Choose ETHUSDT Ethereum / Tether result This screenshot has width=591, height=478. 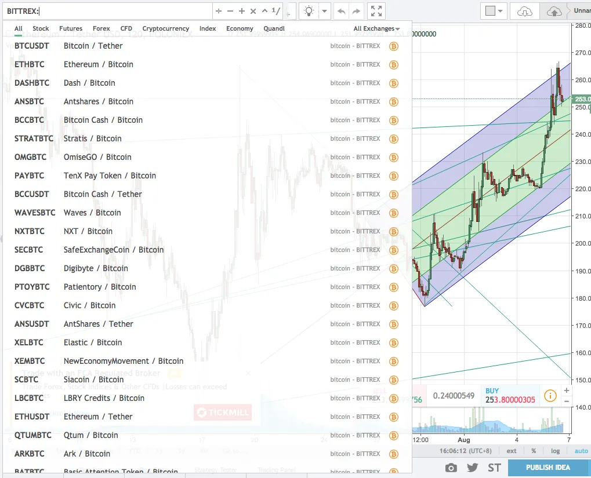click(207, 417)
